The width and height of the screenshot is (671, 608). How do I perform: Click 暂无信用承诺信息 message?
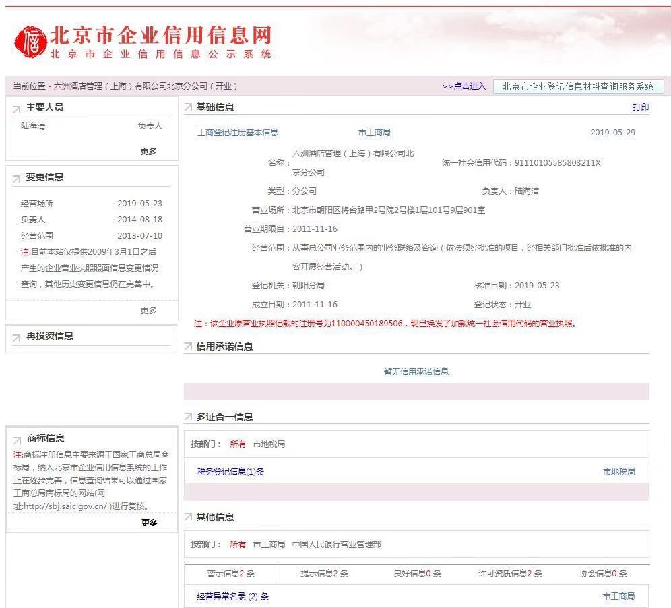click(x=416, y=371)
